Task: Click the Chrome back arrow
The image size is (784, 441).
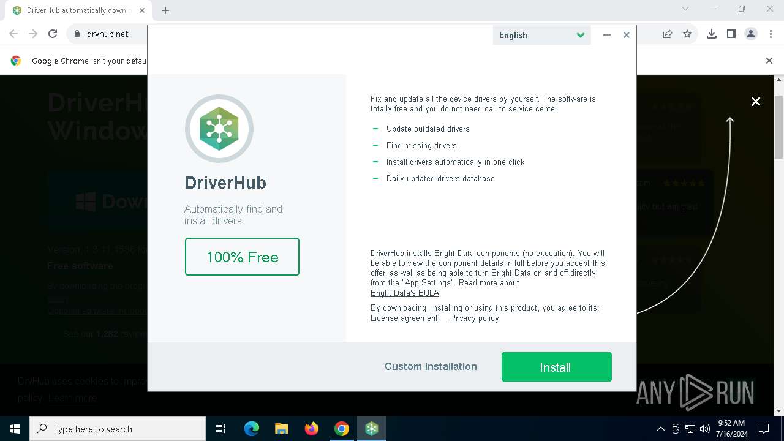Action: [13, 34]
